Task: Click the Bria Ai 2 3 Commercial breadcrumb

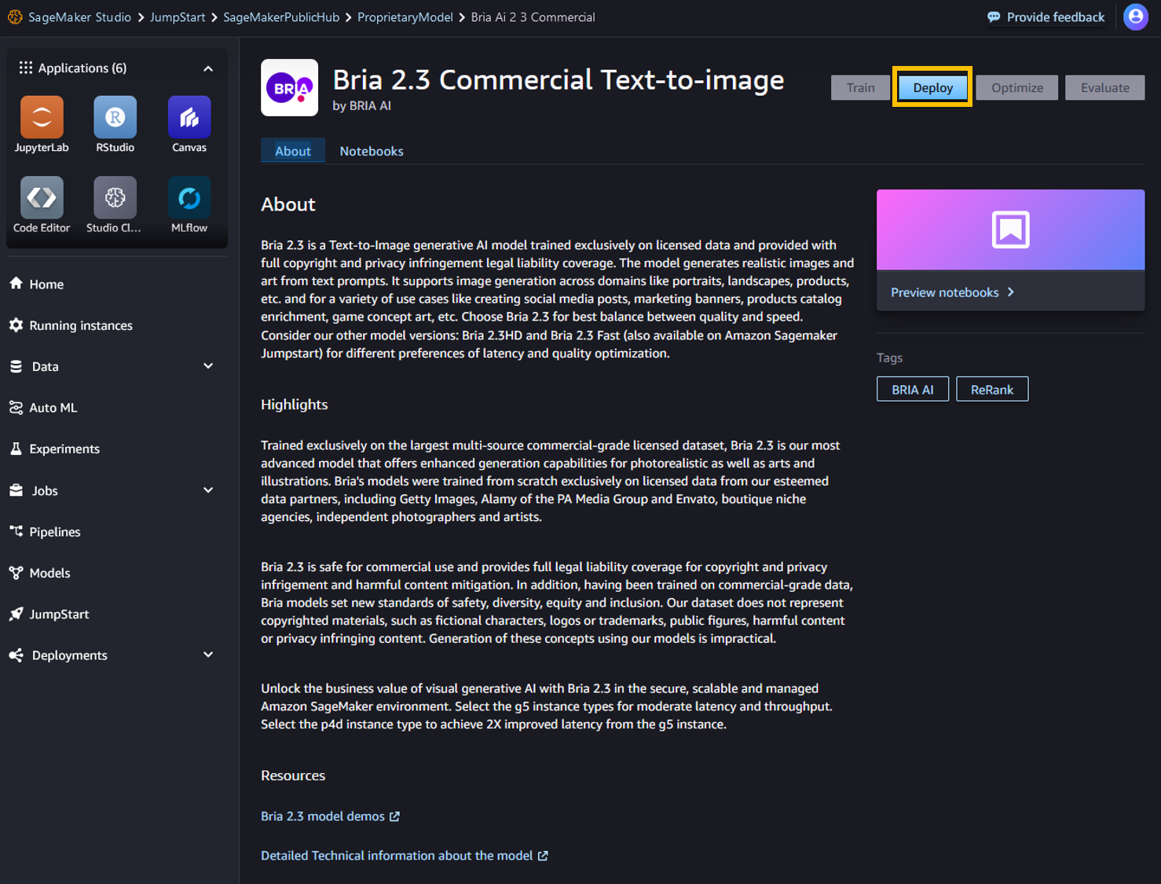Action: (533, 17)
